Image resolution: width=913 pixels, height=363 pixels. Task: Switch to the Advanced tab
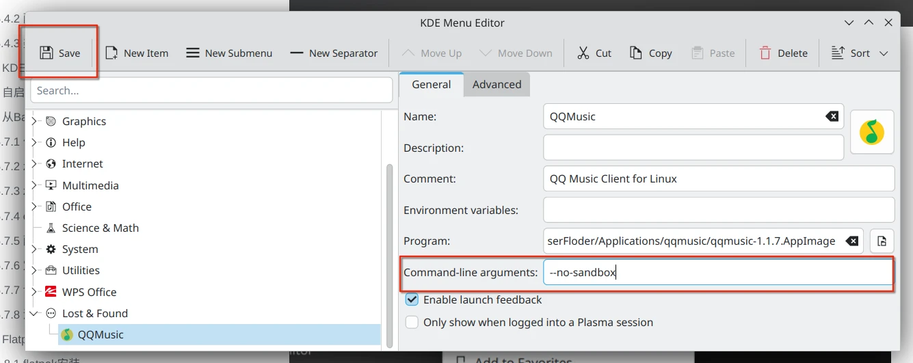point(497,85)
